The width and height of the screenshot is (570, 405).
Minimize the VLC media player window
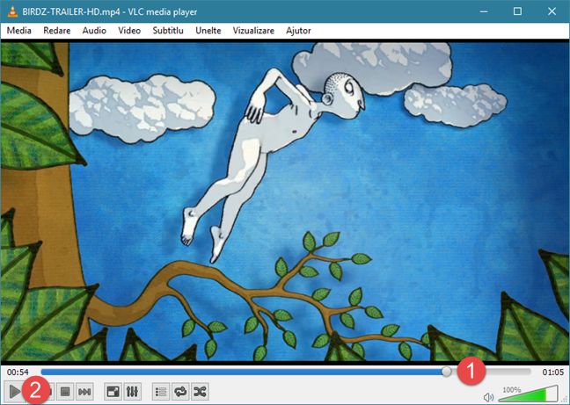(484, 11)
